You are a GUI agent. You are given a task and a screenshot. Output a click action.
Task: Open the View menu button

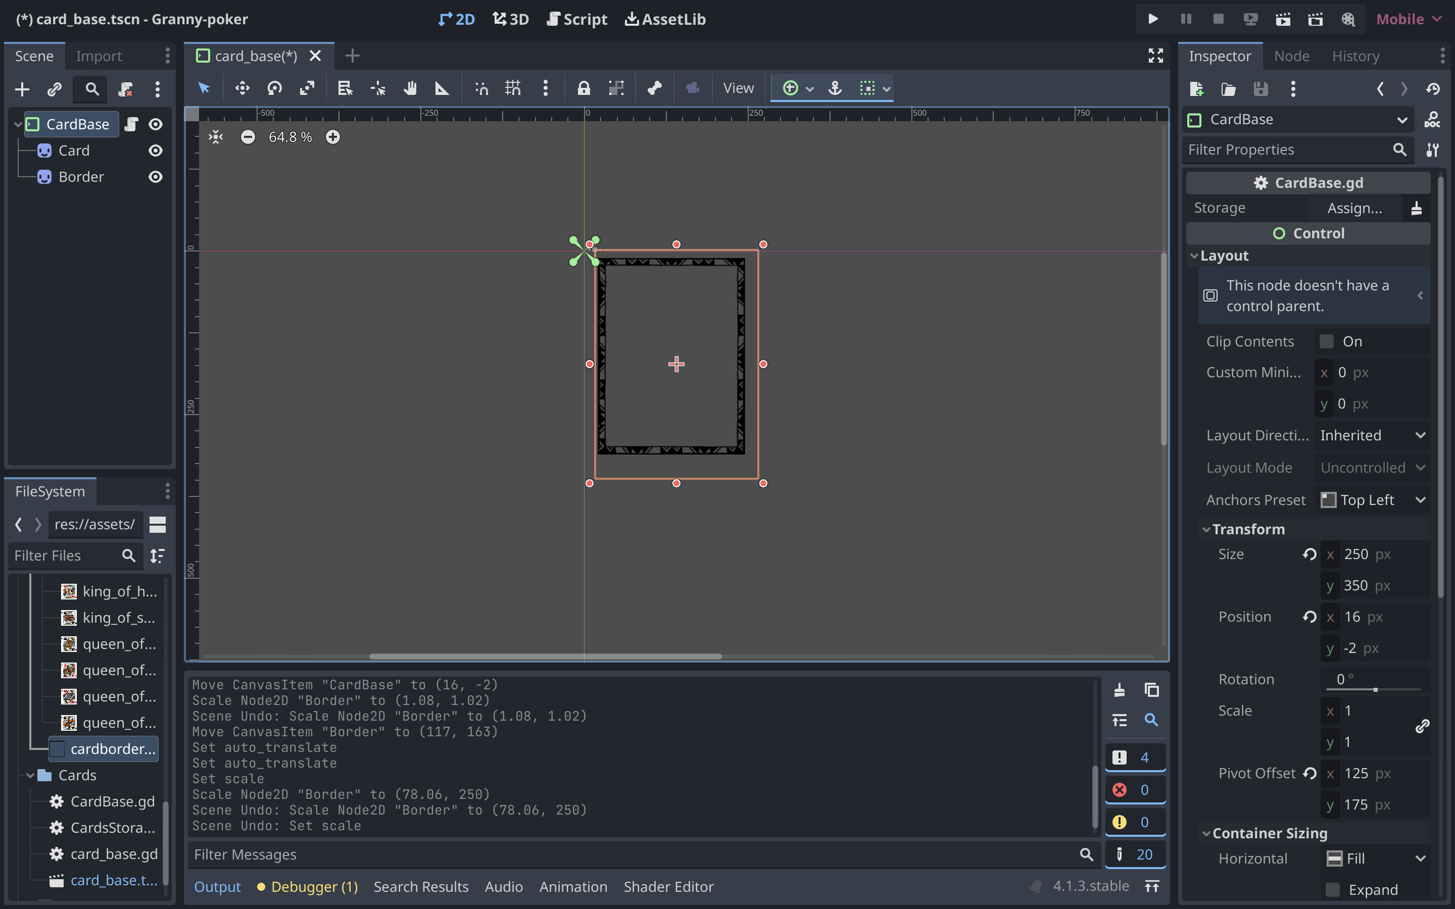[x=738, y=88]
